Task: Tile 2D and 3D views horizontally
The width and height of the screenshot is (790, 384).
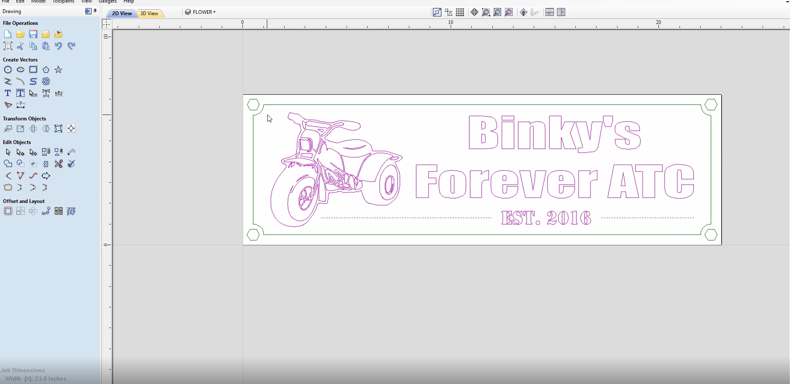Action: (549, 12)
